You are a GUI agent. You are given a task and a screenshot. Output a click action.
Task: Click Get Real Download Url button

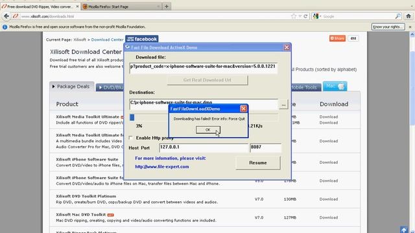click(x=207, y=80)
